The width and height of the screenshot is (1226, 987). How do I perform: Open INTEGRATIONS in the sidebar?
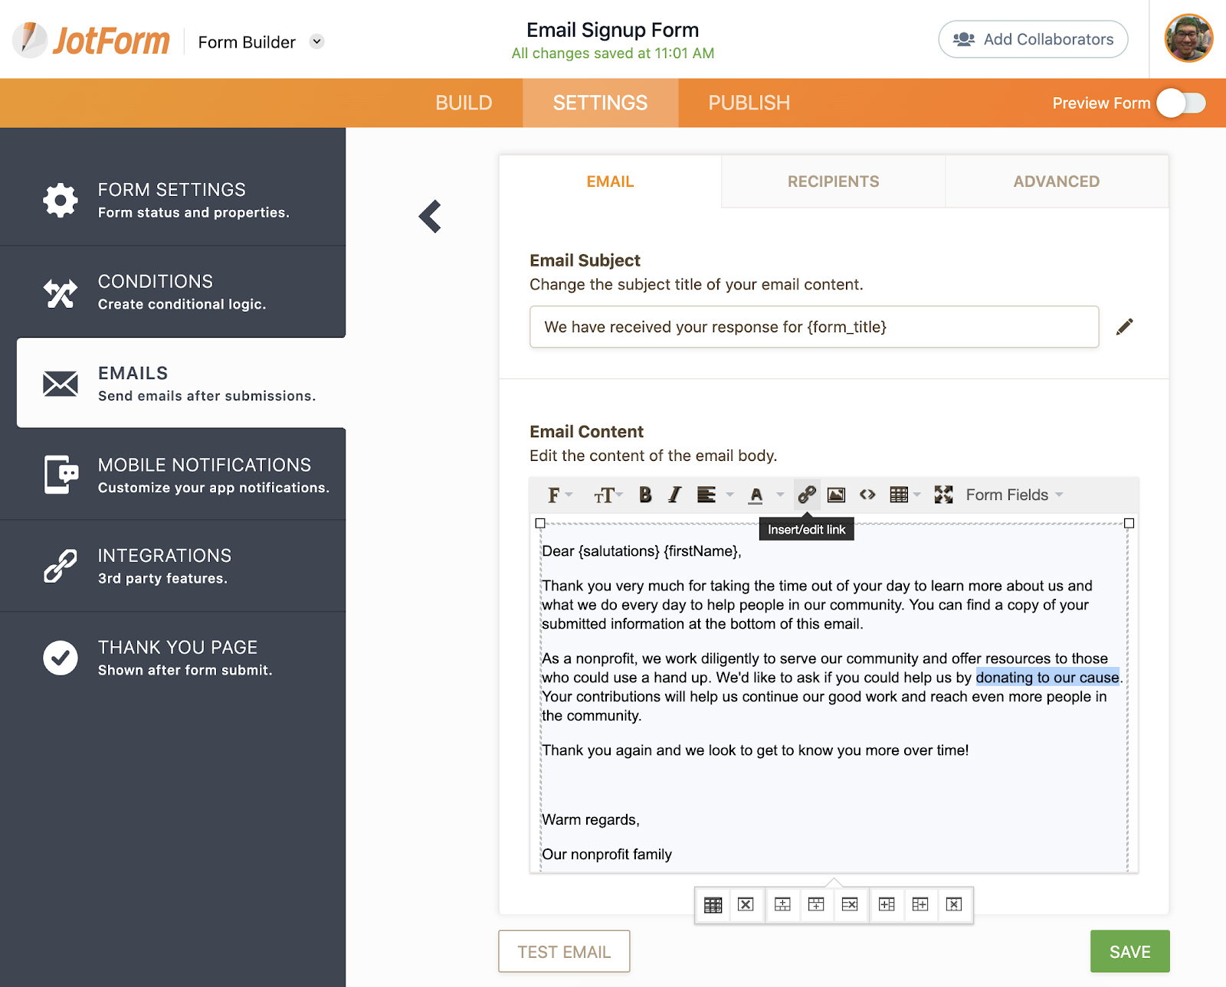(172, 566)
